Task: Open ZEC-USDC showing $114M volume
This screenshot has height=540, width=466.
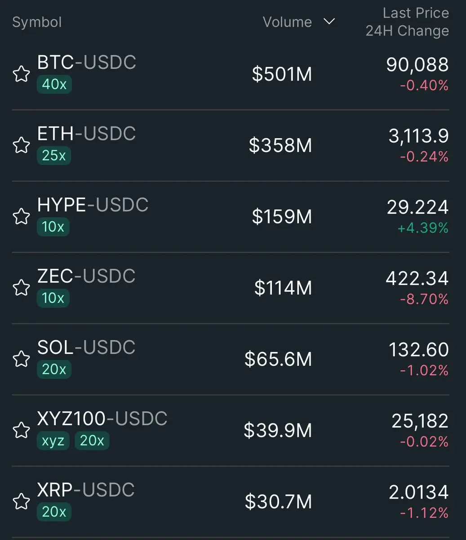Action: pyautogui.click(x=230, y=288)
